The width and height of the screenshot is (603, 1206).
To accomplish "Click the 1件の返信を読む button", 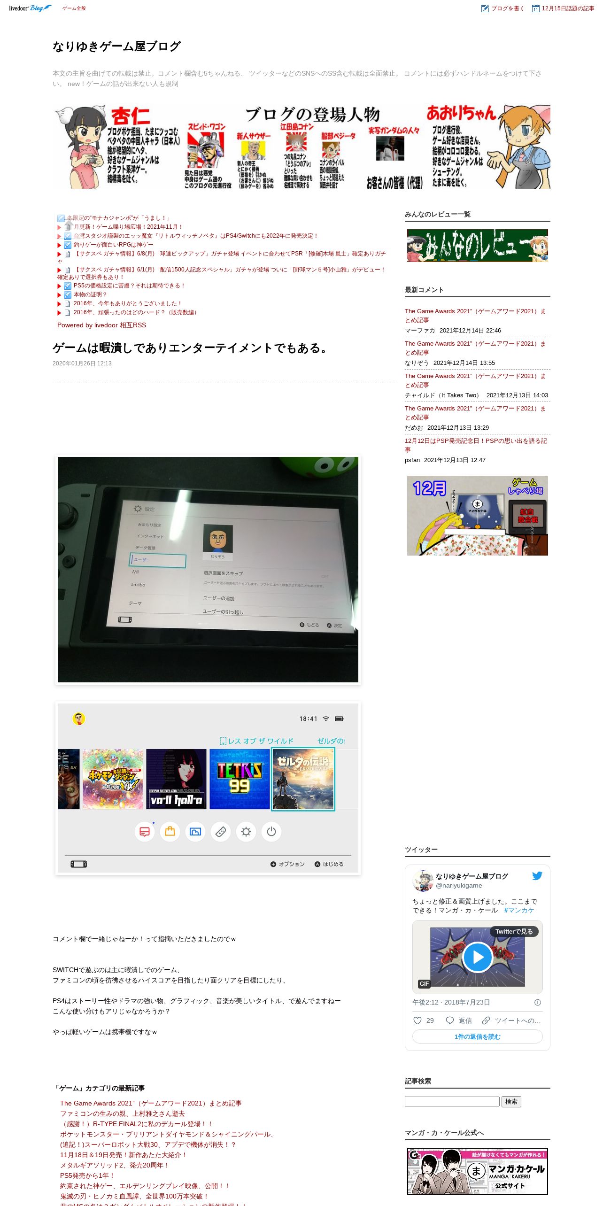I will [x=478, y=1036].
